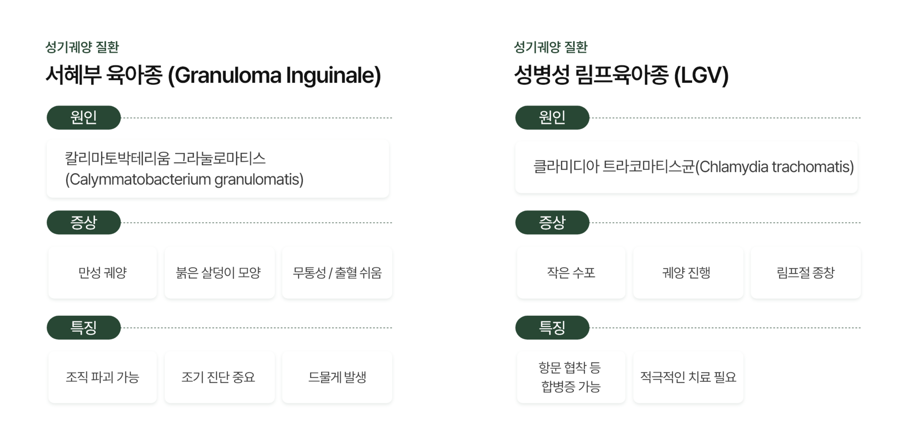This screenshot has width=919, height=441.
Task: Click the Calymmatobacterium granulomatis cause box
Action: [218, 169]
